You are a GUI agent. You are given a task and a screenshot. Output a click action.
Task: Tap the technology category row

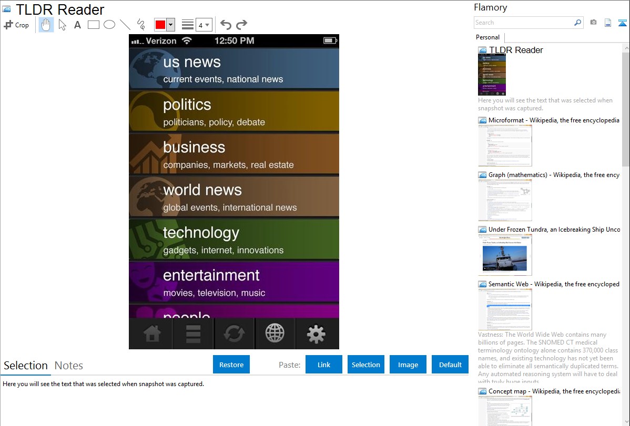tap(234, 240)
